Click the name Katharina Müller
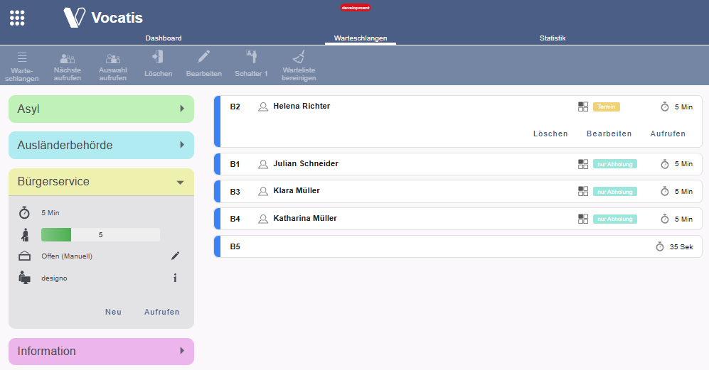Viewport: 709px width, 370px height. pos(305,218)
